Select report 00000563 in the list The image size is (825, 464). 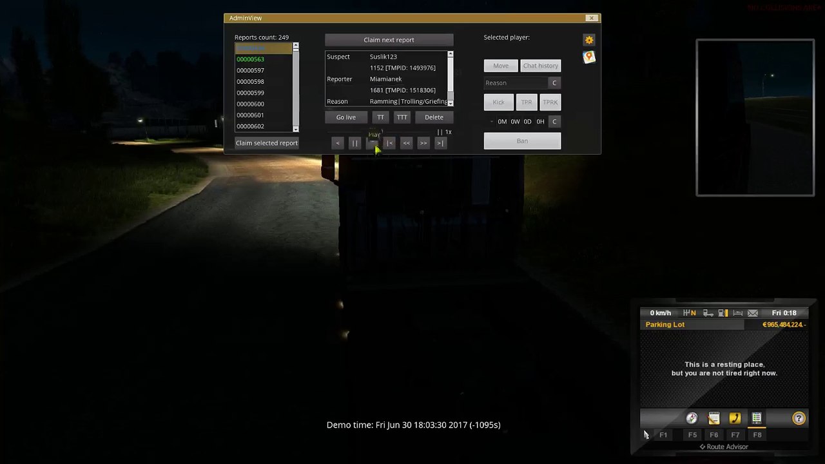click(263, 59)
